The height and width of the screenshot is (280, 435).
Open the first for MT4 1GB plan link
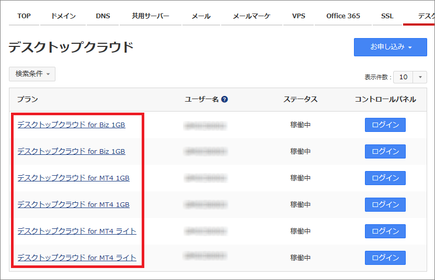[x=74, y=178]
